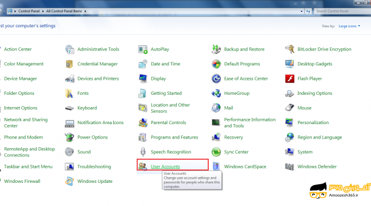The image size is (371, 206).
Task: Open Credential Manager safe icon
Action: click(x=70, y=64)
